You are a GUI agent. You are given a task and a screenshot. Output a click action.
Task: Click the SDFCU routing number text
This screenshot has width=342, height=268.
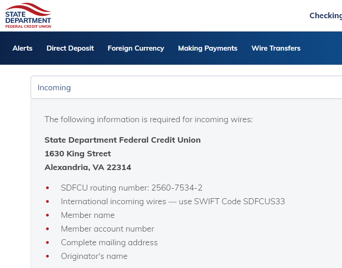(x=131, y=188)
